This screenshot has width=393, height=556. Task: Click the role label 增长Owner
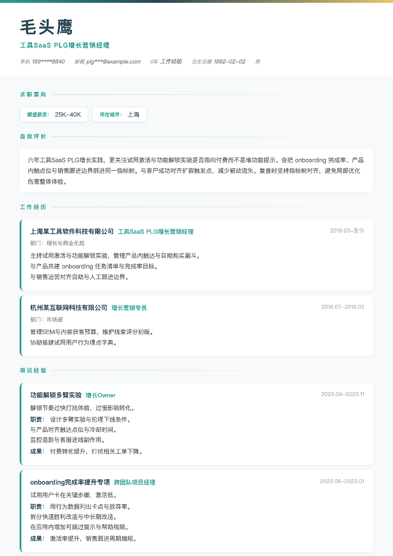tap(100, 395)
